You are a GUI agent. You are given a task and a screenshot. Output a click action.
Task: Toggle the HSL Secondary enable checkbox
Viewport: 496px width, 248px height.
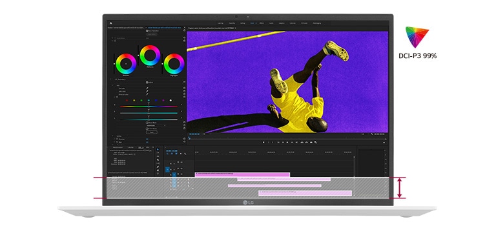[147, 83]
